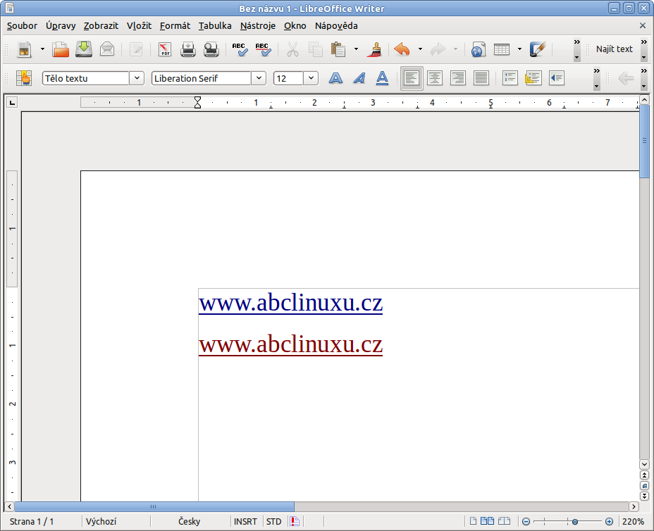654x531 pixels.
Task: Click Strana 1 / 1 in status bar
Action: [32, 521]
